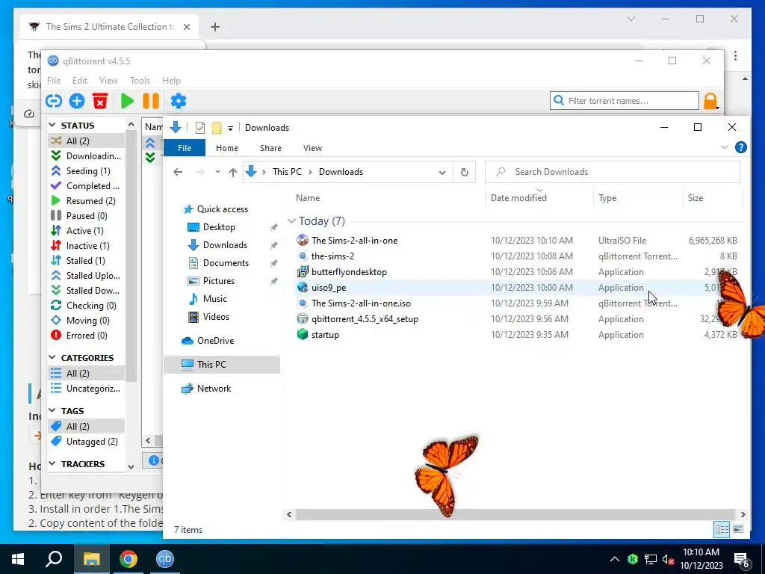This screenshot has width=765, height=574.
Task: Click the New folder quick access icon
Action: pyautogui.click(x=217, y=128)
